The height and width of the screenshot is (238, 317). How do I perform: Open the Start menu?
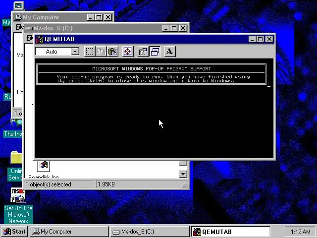click(14, 232)
